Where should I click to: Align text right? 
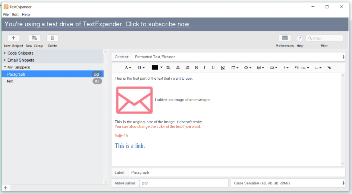188,67
